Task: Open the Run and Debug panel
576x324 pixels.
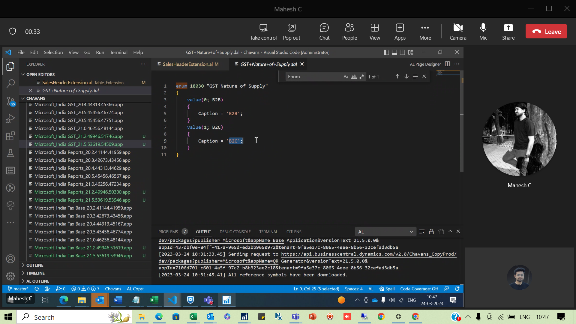Action: [11, 118]
